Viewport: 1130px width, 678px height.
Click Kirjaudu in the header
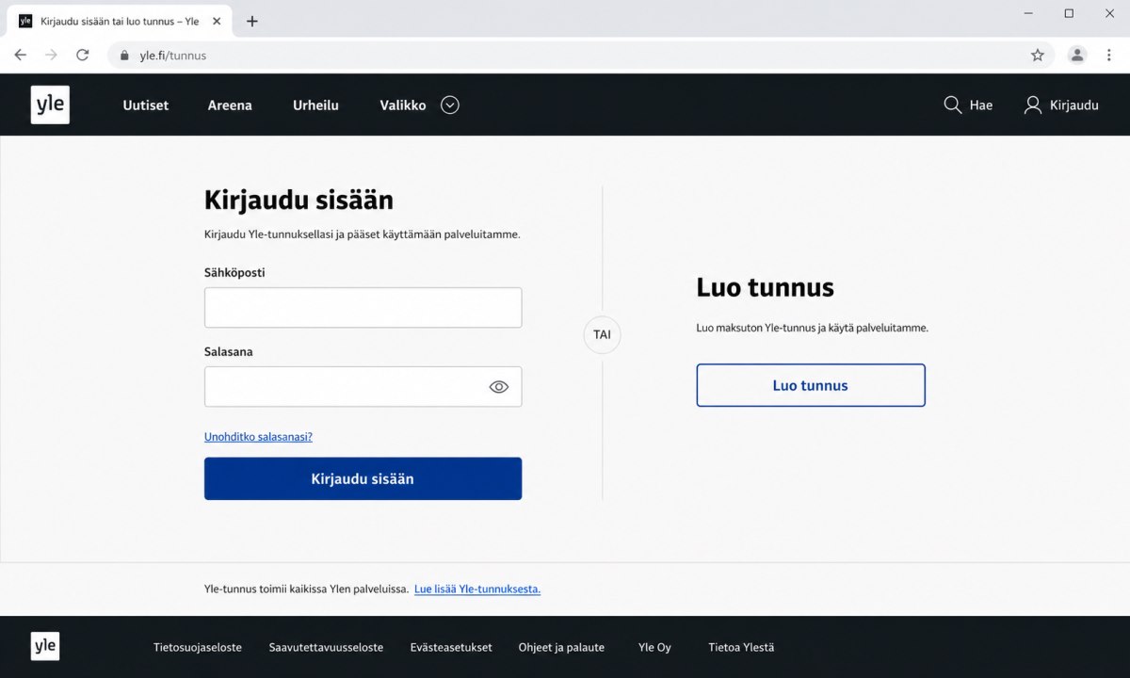click(1074, 105)
